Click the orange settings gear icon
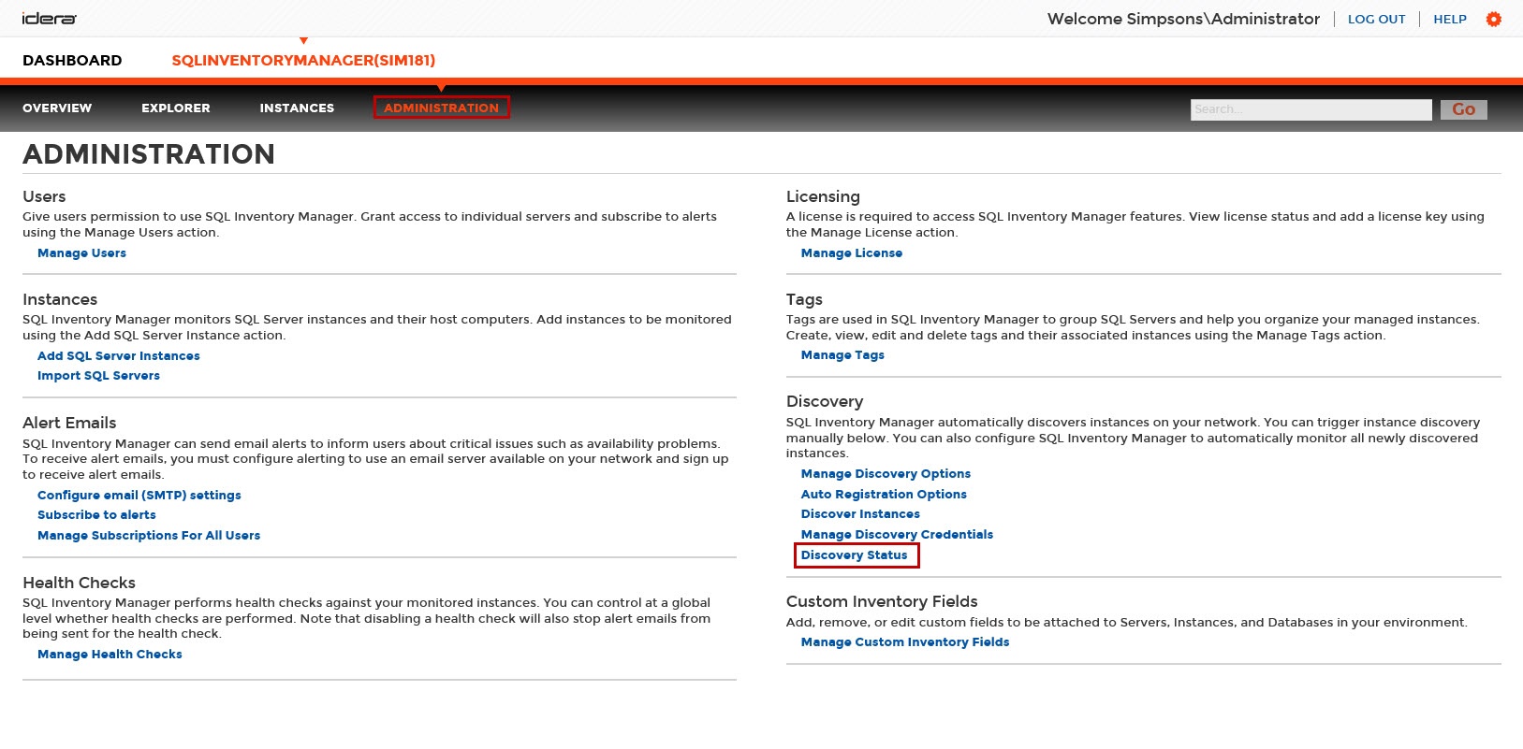The image size is (1523, 749). click(1493, 19)
